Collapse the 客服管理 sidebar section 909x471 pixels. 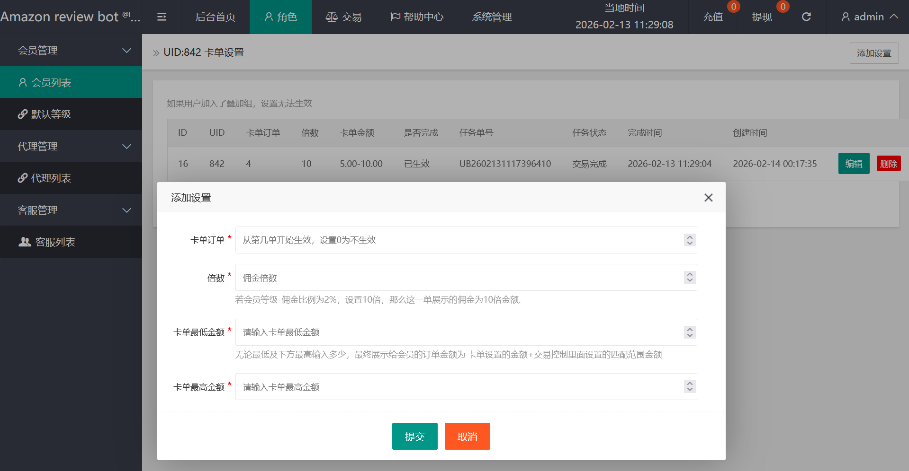(71, 210)
